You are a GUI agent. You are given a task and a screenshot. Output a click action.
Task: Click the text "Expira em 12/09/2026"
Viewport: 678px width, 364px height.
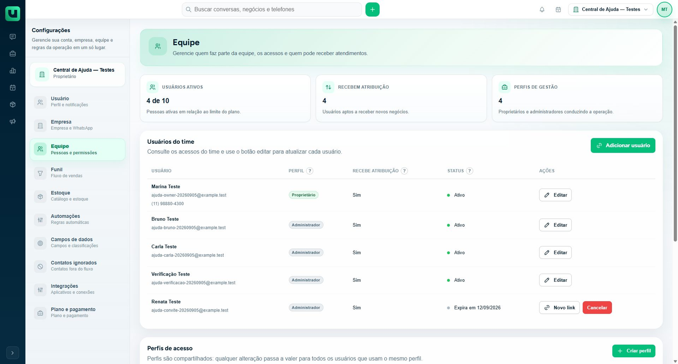pyautogui.click(x=477, y=308)
